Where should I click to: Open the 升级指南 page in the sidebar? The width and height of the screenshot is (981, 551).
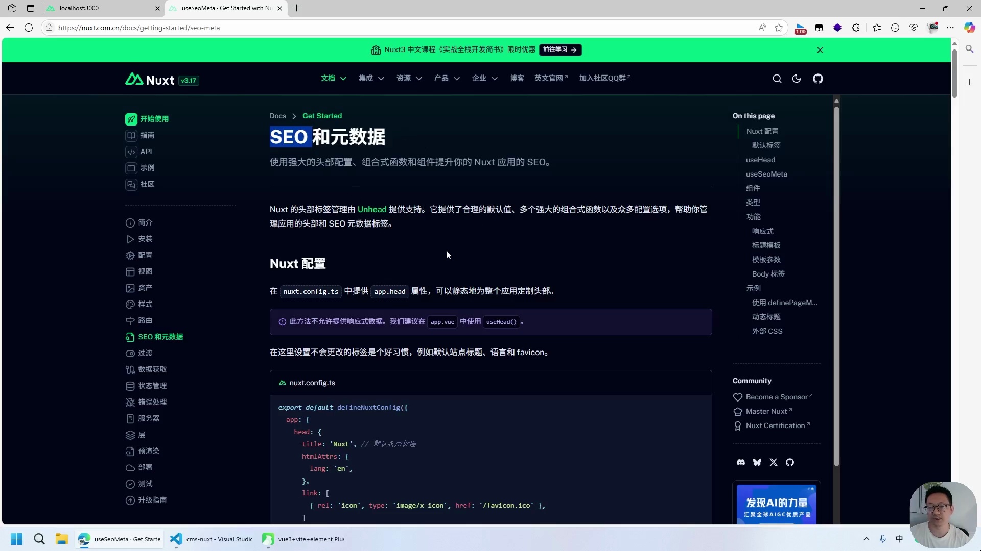[146, 500]
